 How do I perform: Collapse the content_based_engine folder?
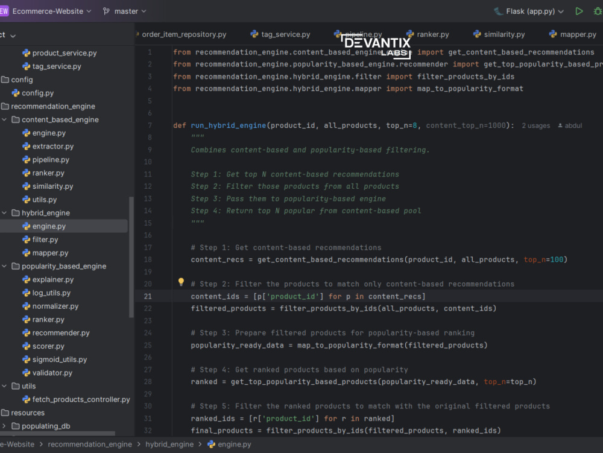[4, 119]
